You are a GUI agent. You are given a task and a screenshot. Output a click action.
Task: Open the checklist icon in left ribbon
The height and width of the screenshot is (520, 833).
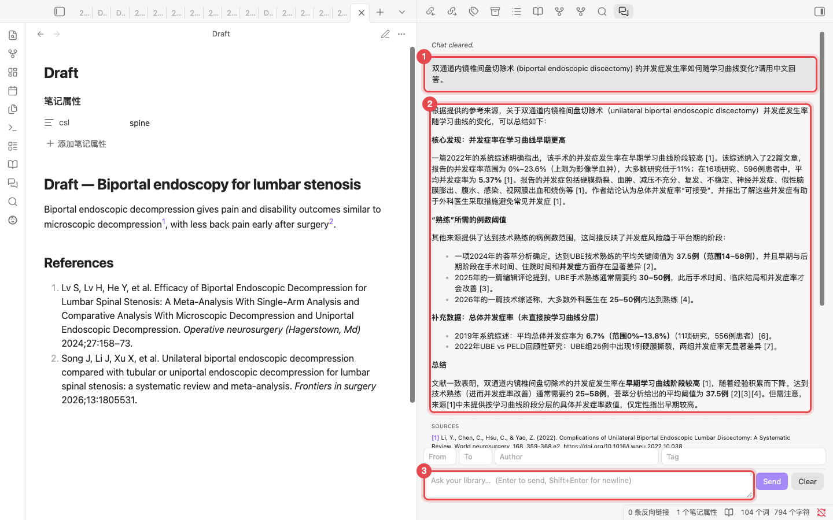pos(13,146)
